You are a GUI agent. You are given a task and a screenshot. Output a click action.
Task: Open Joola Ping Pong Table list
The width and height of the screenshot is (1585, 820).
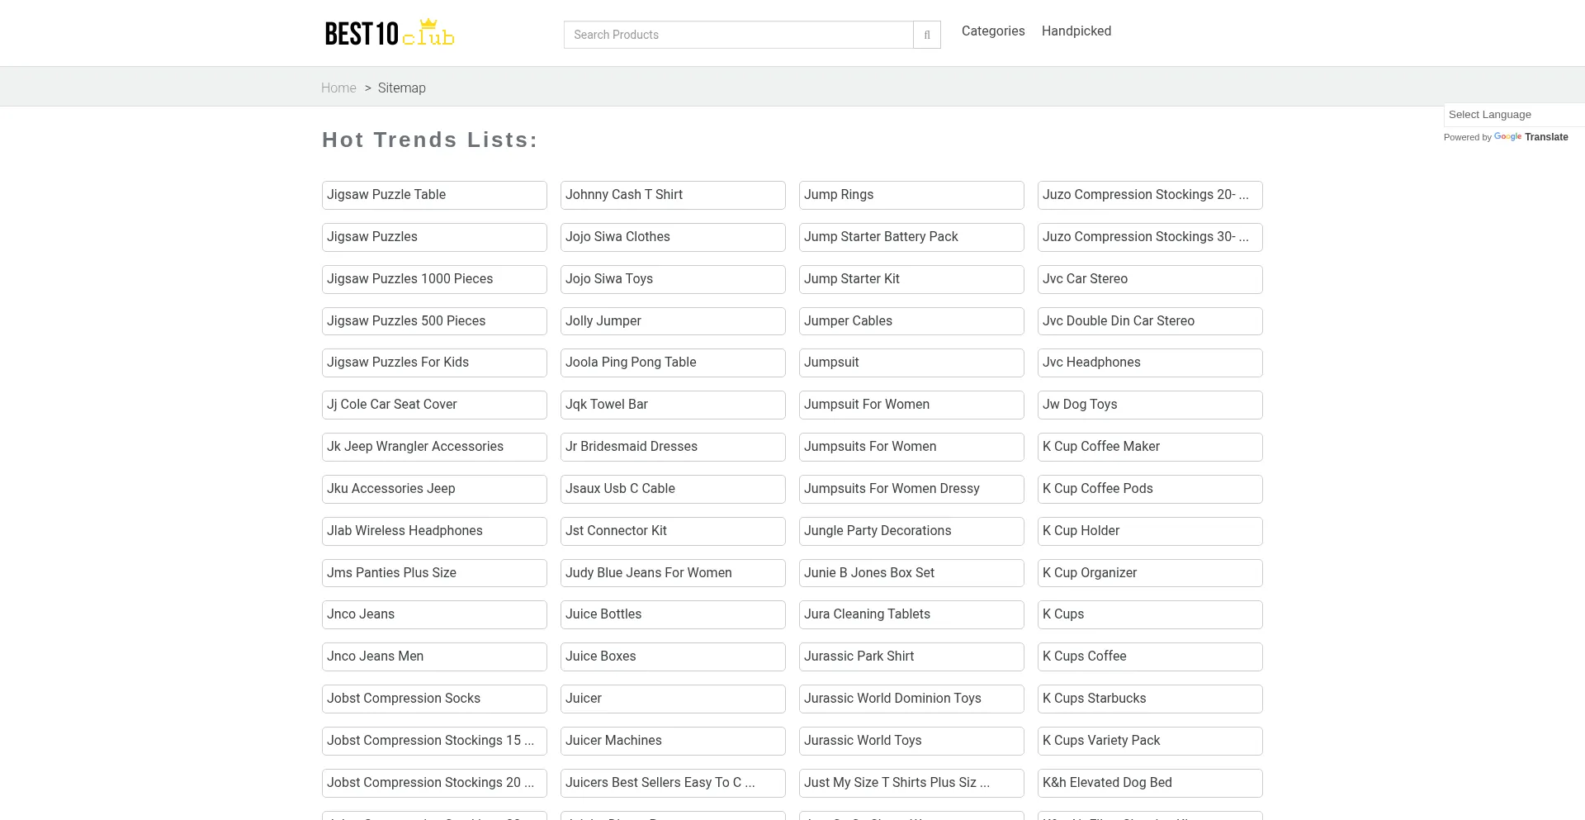tap(672, 363)
